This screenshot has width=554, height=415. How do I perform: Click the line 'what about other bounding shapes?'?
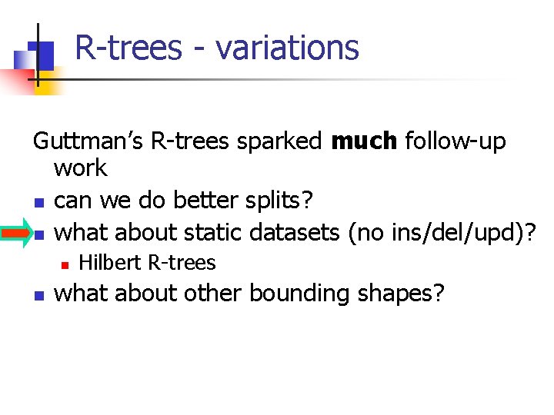249,294
